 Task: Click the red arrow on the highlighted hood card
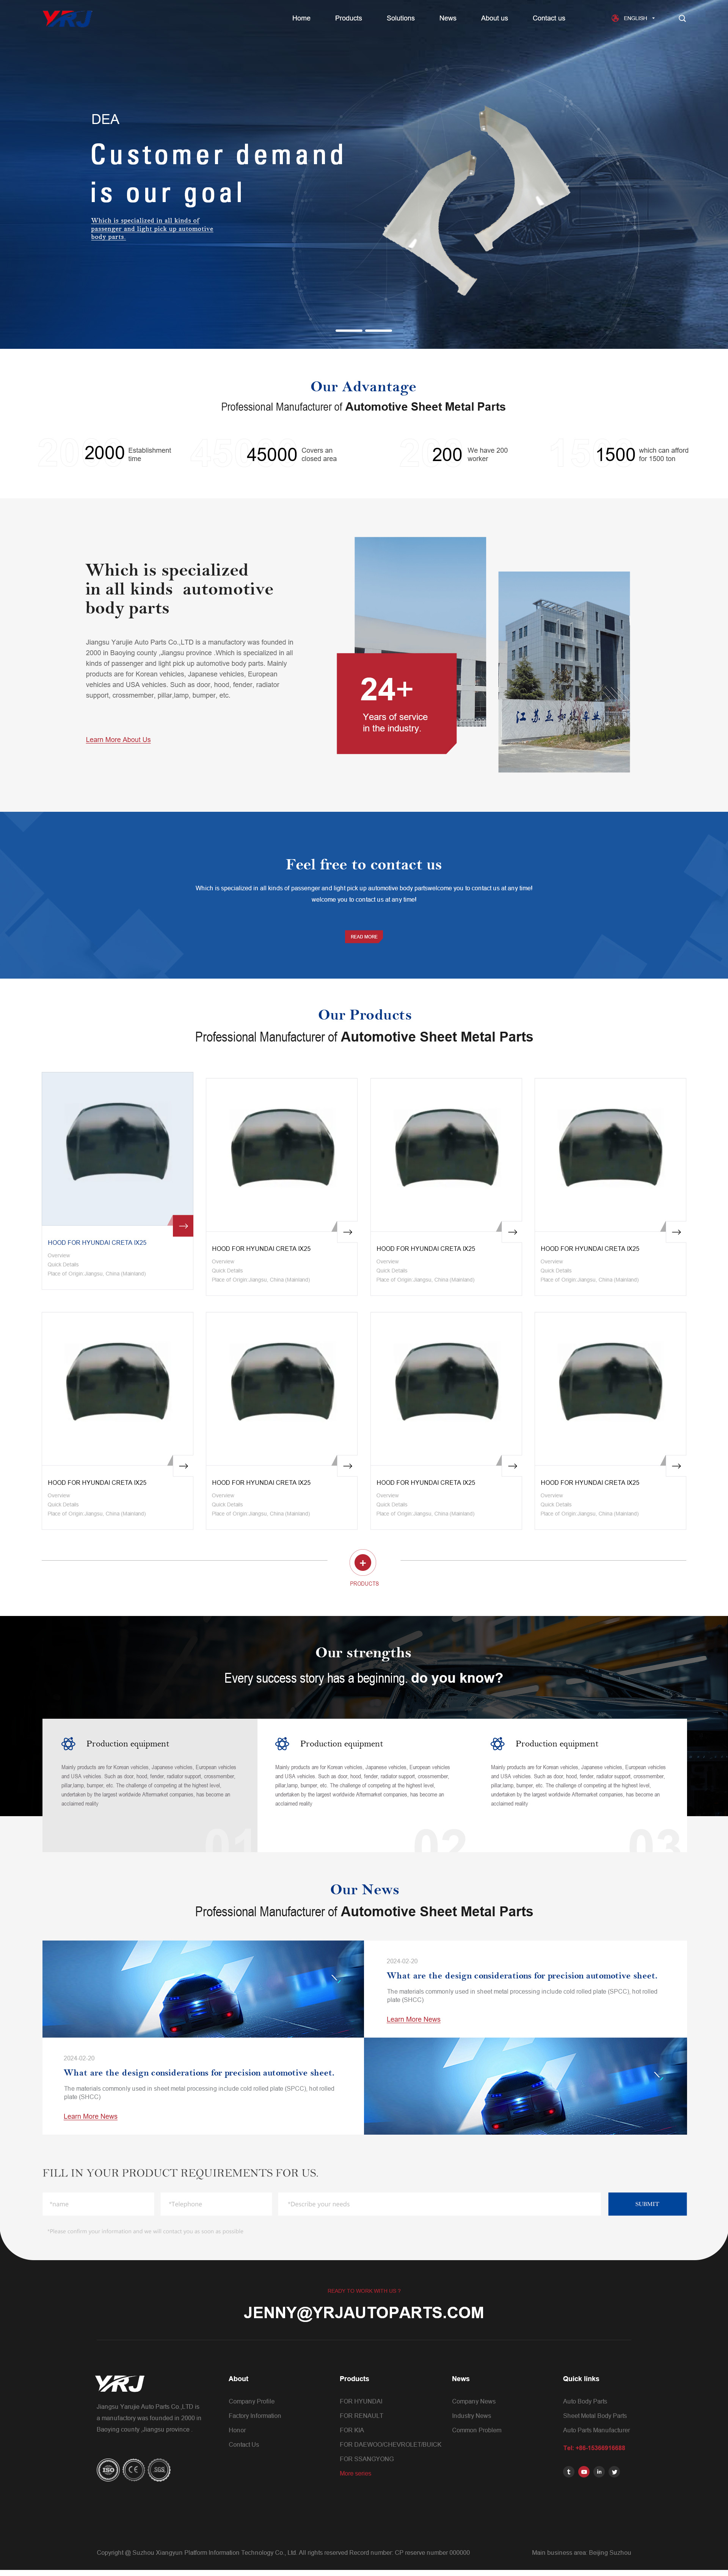click(x=183, y=1225)
